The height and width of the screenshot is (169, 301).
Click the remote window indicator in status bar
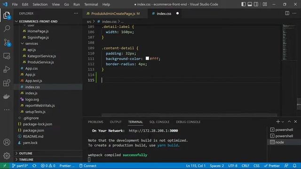5,166
